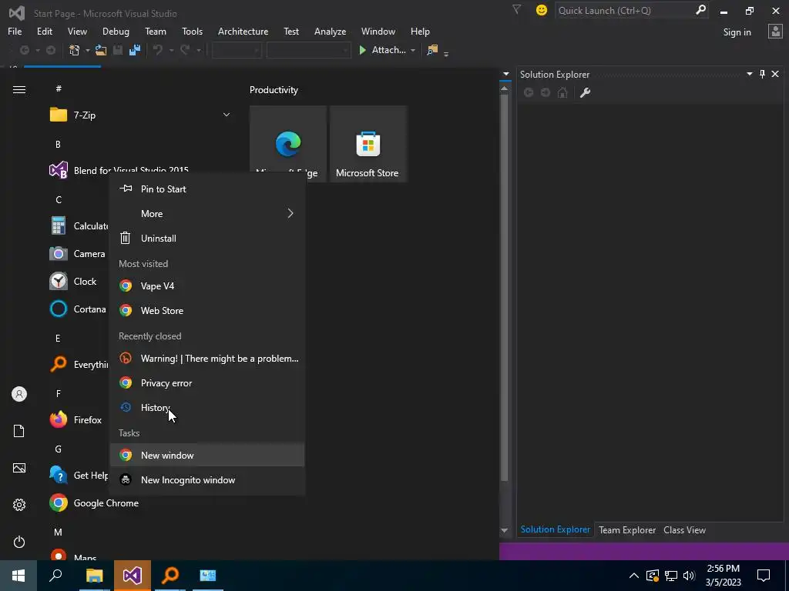Select the Solution Explorer tab
Screen dimensions: 789x591
[x=556, y=529]
